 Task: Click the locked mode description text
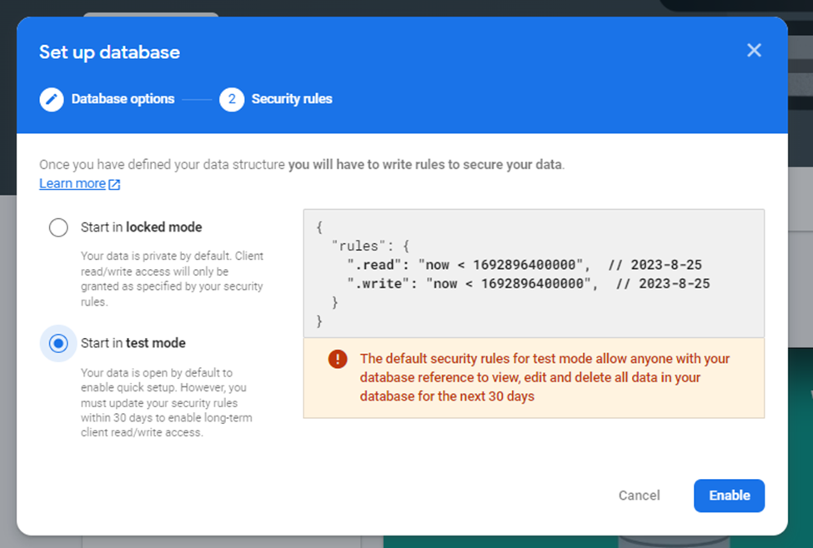pos(172,279)
